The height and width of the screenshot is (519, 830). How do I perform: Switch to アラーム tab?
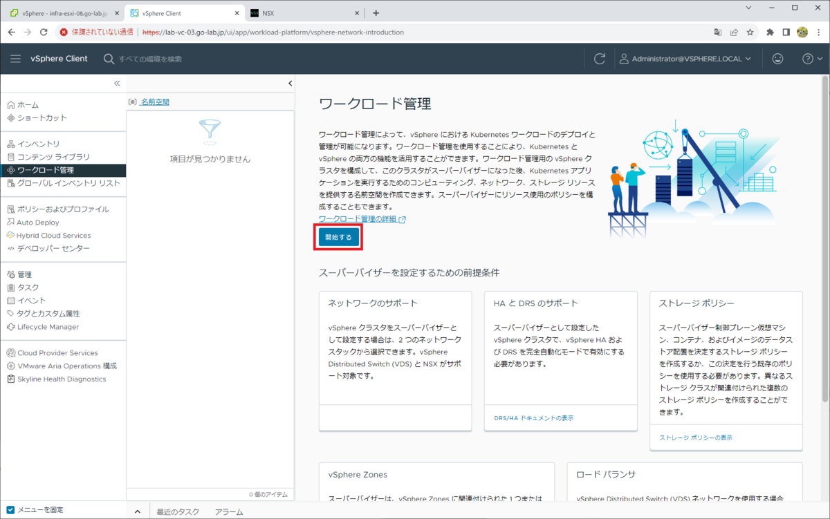point(228,511)
